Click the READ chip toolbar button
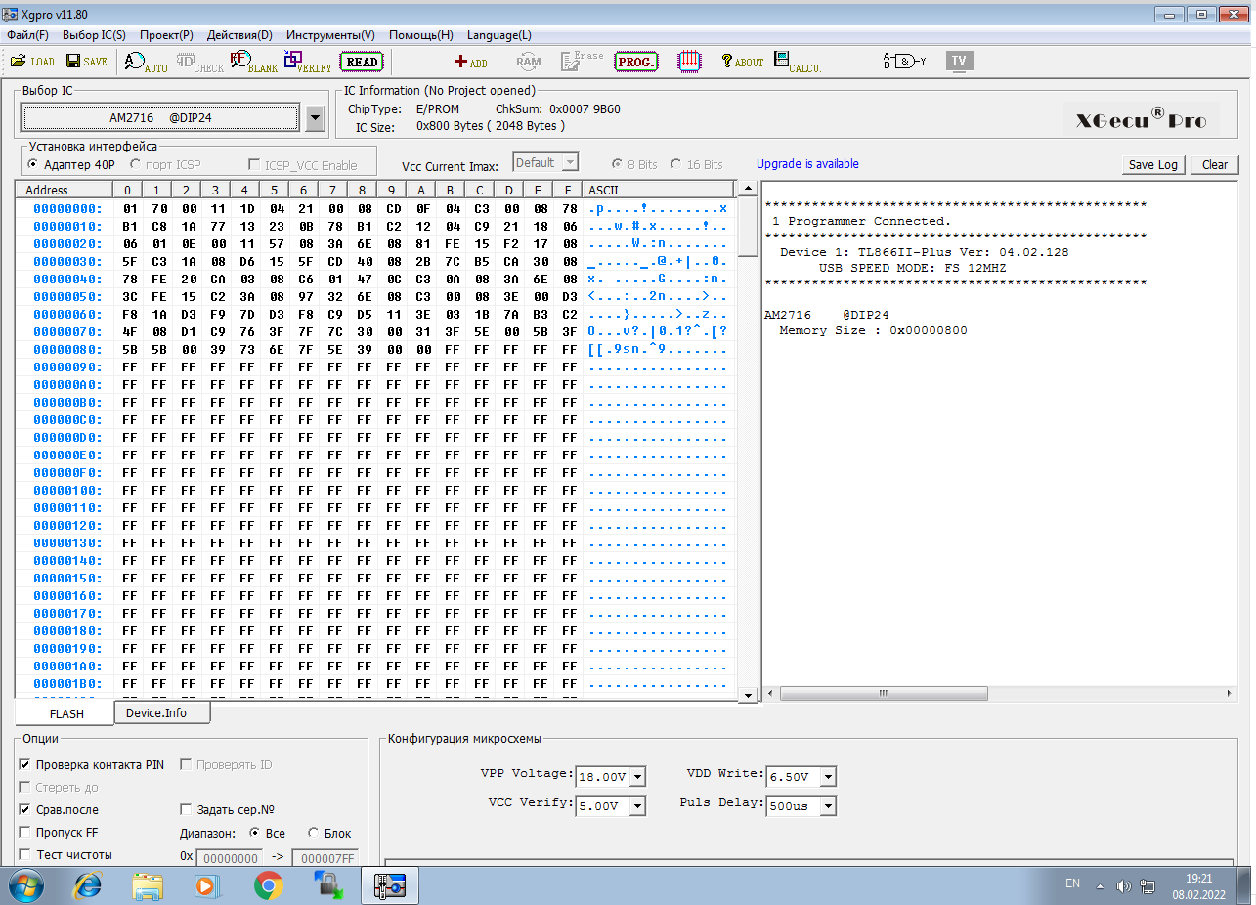 tap(363, 62)
